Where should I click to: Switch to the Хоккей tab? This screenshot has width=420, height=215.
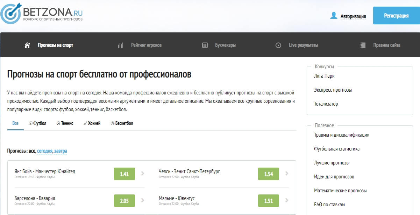[x=92, y=123]
